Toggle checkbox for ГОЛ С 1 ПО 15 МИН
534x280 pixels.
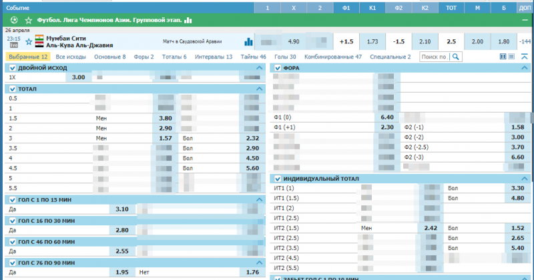(x=13, y=199)
